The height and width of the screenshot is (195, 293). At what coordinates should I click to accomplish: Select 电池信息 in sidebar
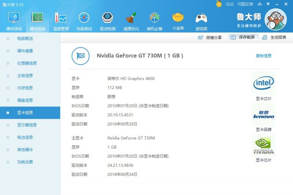[x=30, y=137]
